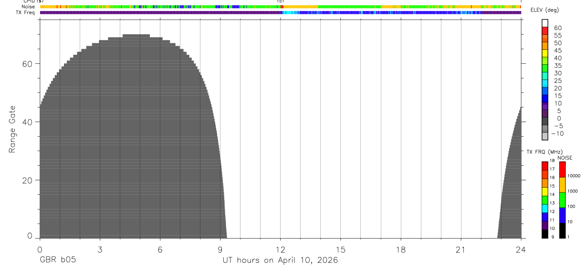Click the 'Range Gate' y-axis label

pyautogui.click(x=12, y=130)
